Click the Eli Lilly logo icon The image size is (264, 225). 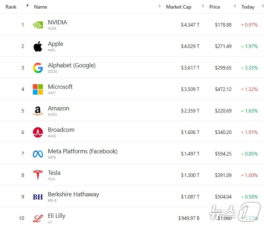[38, 218]
